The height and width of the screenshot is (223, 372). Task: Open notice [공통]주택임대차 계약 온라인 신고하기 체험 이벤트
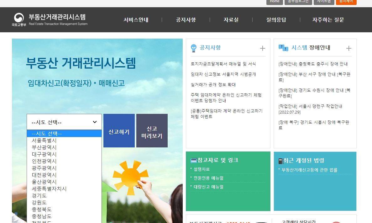coord(227,114)
